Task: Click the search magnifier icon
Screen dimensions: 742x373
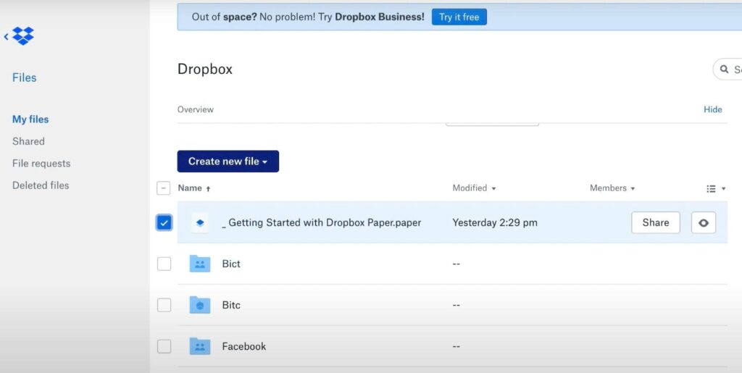Action: pos(724,70)
